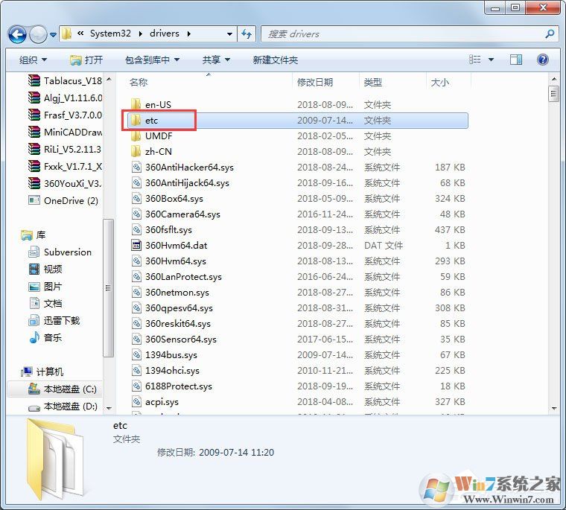Screen dimensions: 566x510
Task: Open Fxxk_V1.7.1_X archive in sidebar
Action: 65,166
